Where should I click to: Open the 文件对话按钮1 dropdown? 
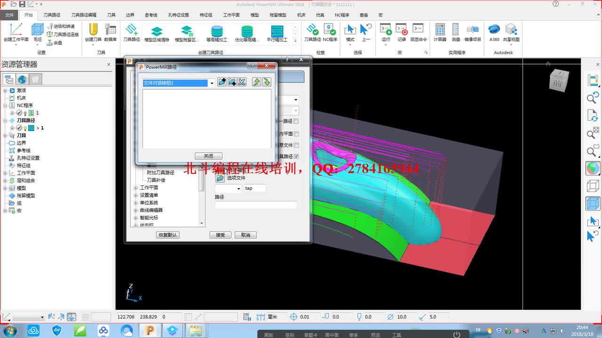coord(212,83)
